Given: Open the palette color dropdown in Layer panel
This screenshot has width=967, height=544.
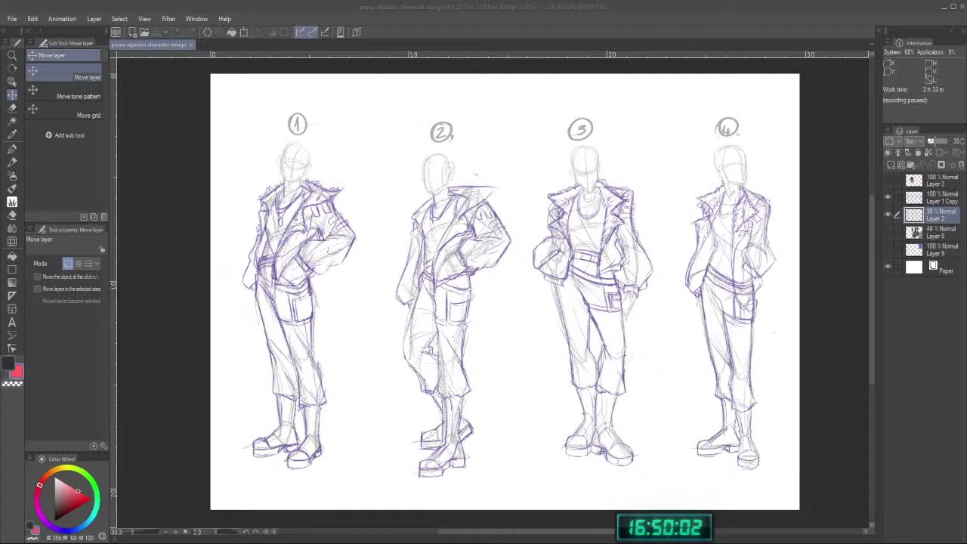Looking at the screenshot, I should 893,141.
